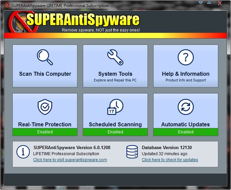Click here to check for updates link

tap(170, 160)
